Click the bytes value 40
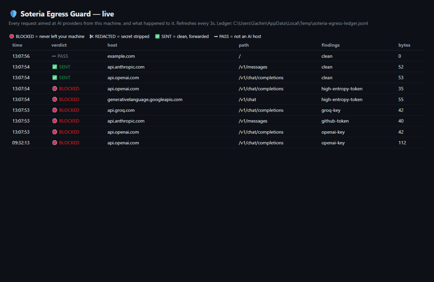The height and width of the screenshot is (282, 434). tap(401, 121)
